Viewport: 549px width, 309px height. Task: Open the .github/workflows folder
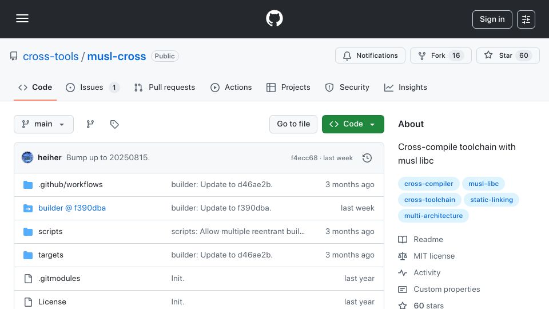pyautogui.click(x=70, y=185)
